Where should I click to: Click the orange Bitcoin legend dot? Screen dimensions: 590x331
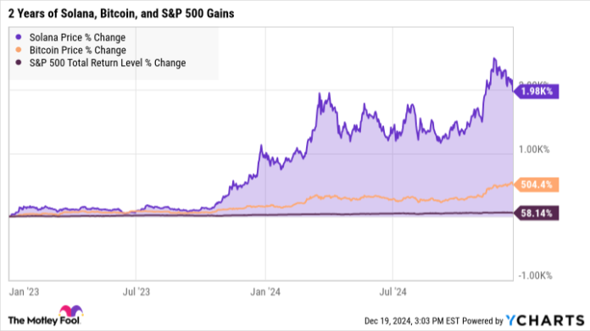pyautogui.click(x=19, y=50)
